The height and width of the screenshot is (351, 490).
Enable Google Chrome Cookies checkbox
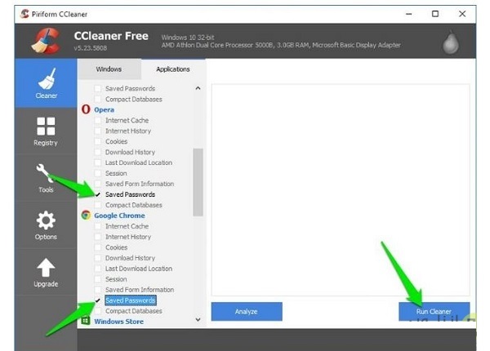99,247
